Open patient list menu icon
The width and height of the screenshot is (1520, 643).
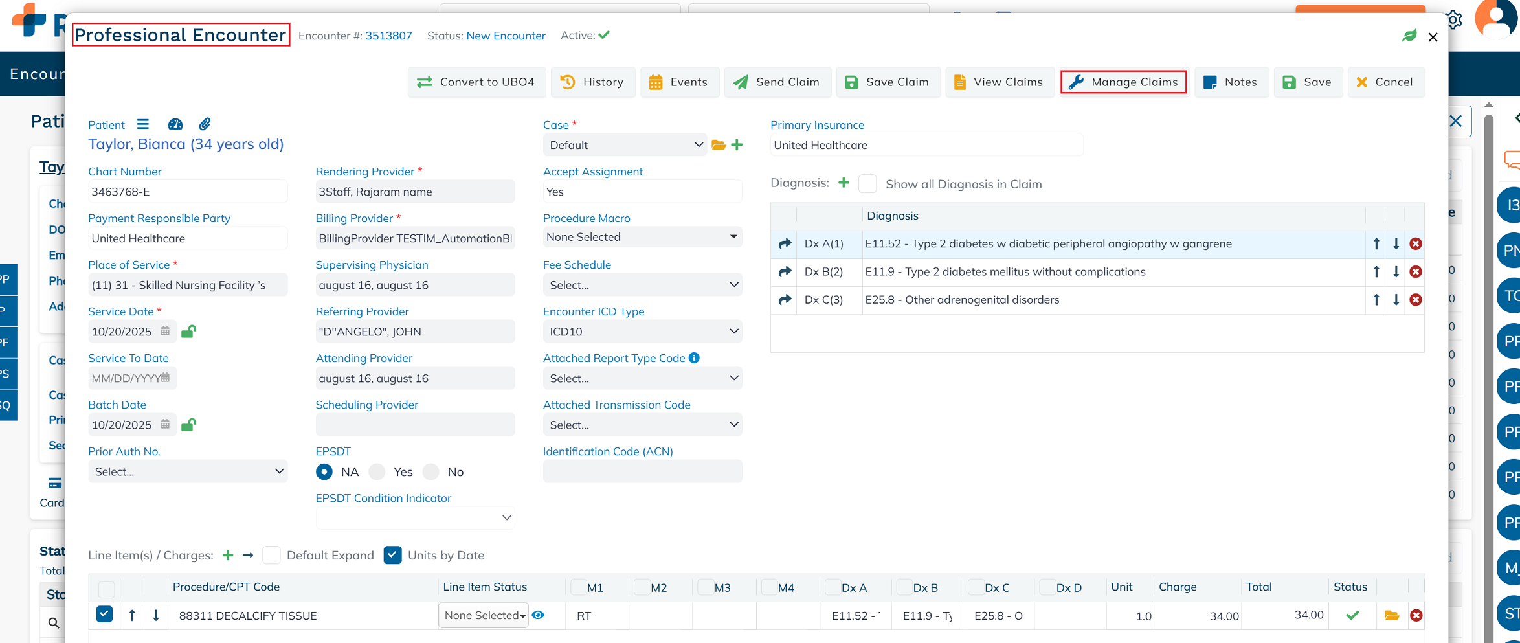pyautogui.click(x=143, y=124)
